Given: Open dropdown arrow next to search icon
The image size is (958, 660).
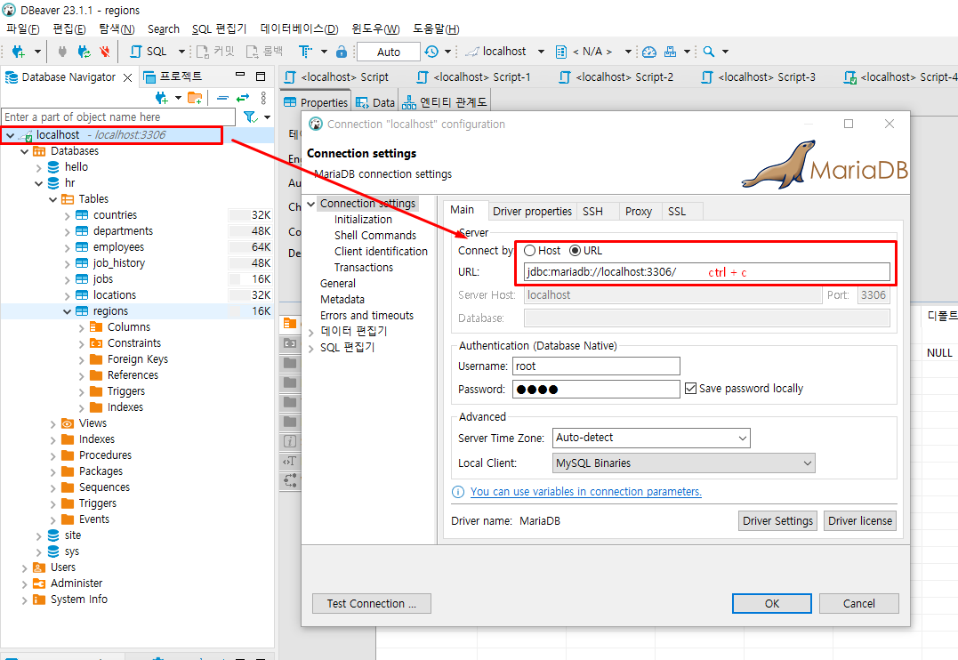Looking at the screenshot, I should click(725, 52).
